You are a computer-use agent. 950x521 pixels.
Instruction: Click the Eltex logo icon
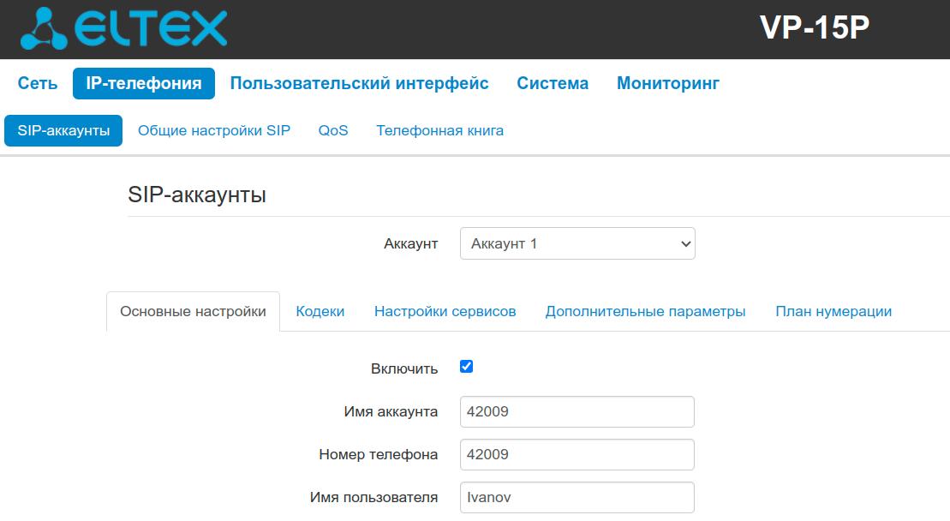pyautogui.click(x=45, y=30)
